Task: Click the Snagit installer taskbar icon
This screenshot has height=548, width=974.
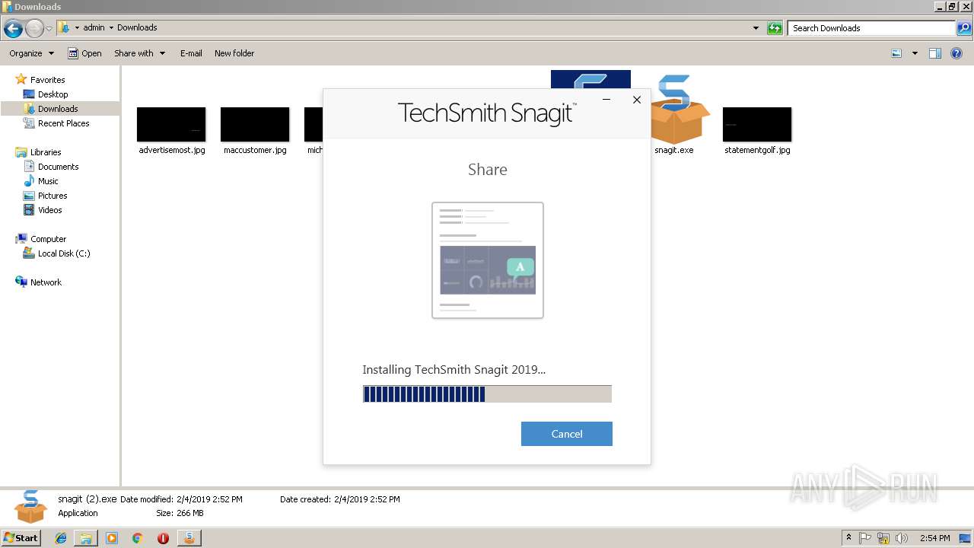Action: 189,538
